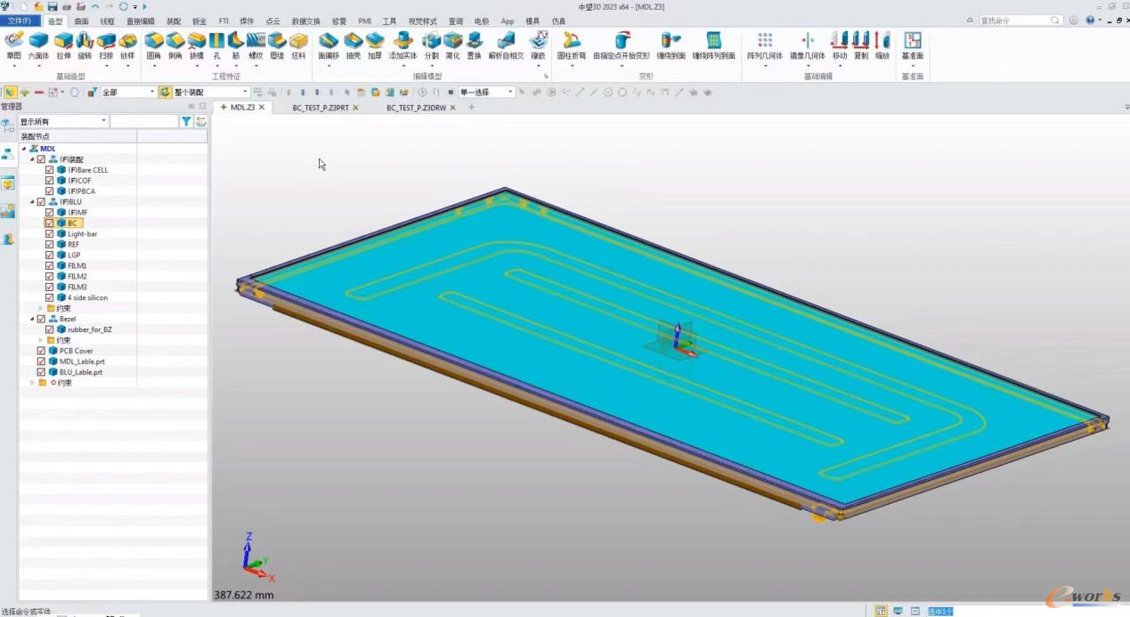The image size is (1130, 617).
Task: Toggle the rubber_for_BZ checkbox
Action: point(50,329)
